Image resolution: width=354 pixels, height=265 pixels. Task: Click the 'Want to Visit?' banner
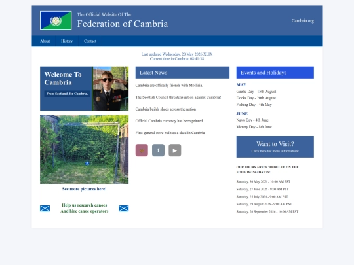(x=275, y=147)
